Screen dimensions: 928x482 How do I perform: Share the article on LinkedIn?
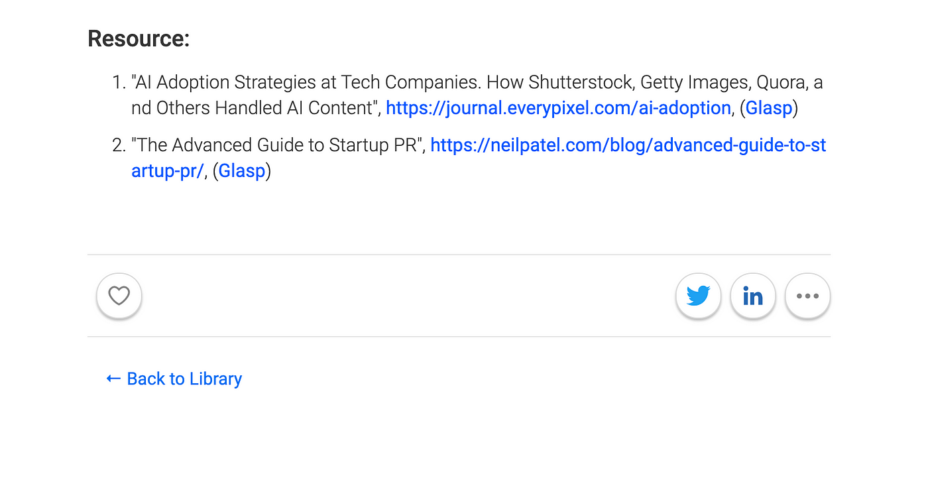click(x=753, y=296)
